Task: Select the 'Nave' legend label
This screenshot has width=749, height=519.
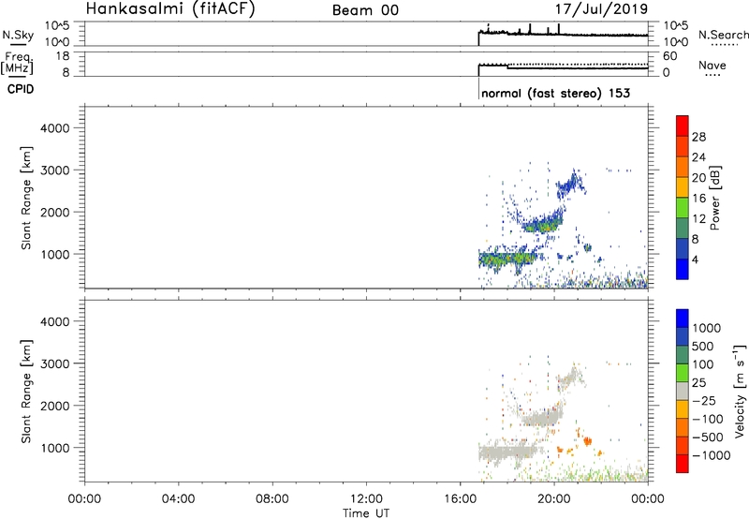Action: click(712, 65)
